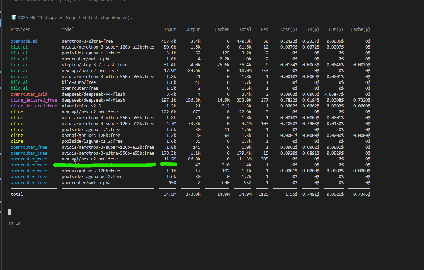Click the '0.7822$' cost value
The height and width of the screenshot is (270, 424).
[289, 100]
